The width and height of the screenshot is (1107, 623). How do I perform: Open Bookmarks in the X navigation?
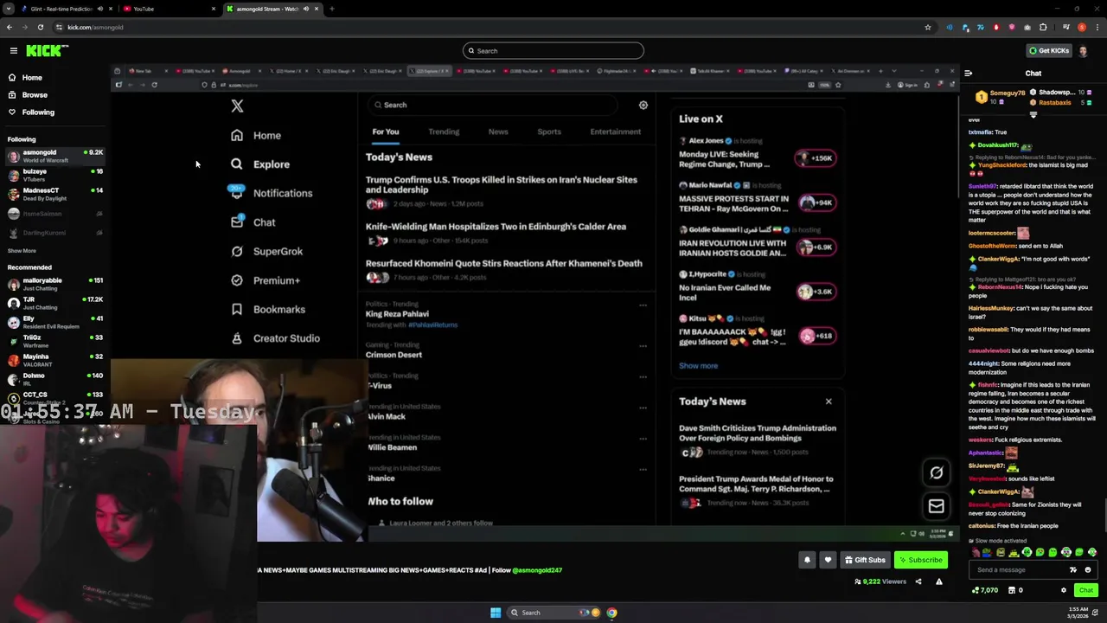point(267,310)
